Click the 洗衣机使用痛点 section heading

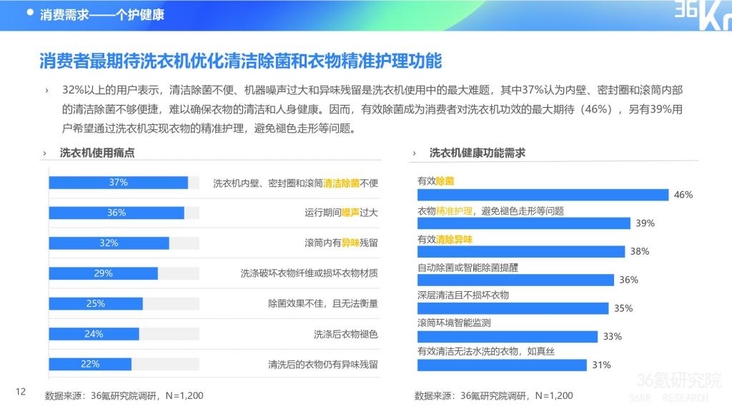tap(97, 153)
